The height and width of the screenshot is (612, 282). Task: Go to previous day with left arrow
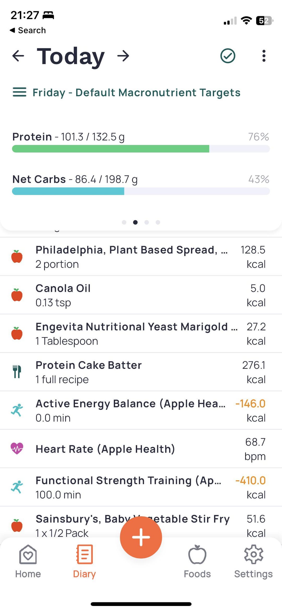click(18, 56)
